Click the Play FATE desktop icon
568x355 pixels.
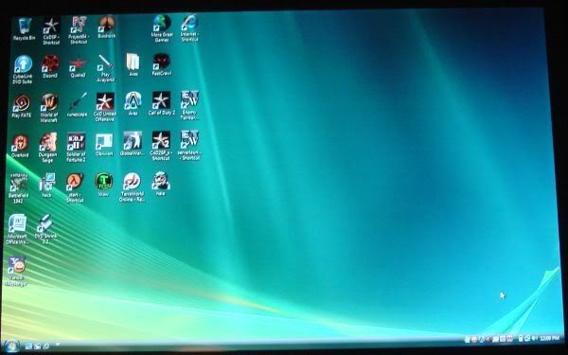point(22,106)
